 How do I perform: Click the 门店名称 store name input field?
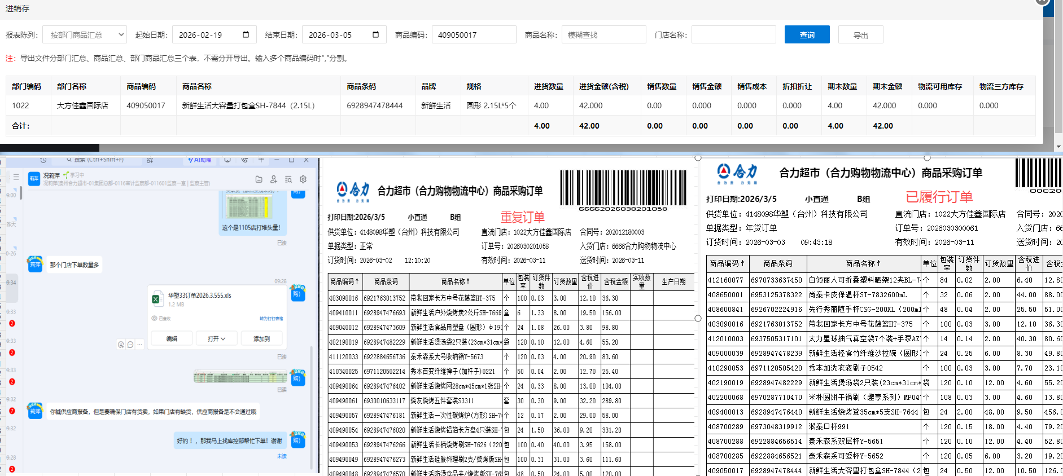733,35
